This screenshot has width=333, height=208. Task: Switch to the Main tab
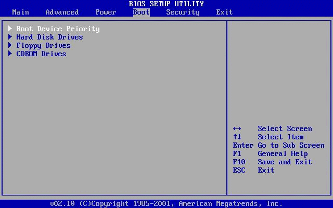point(21,12)
